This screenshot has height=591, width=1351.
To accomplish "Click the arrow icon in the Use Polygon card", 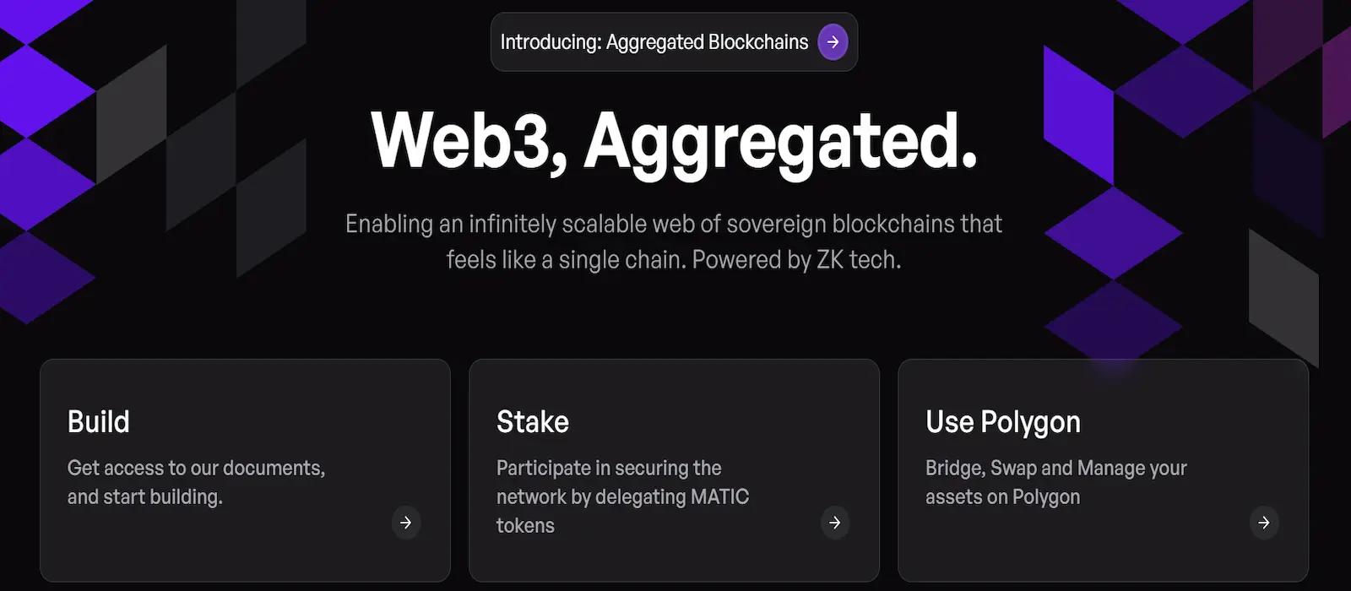I will tap(1264, 523).
